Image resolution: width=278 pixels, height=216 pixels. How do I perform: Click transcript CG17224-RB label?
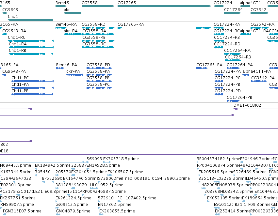pos(227,37)
